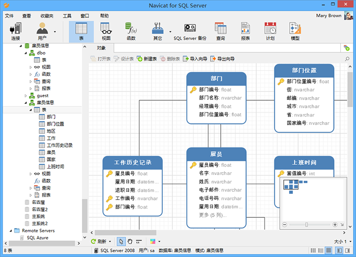Image resolution: width=356 pixels, height=257 pixels.
Task: Open the 帮助 menu
Action: (104, 16)
